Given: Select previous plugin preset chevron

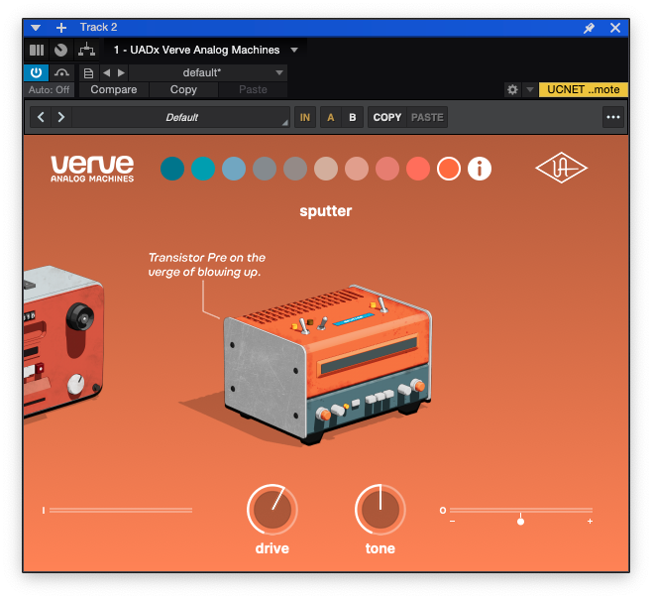Looking at the screenshot, I should click(x=41, y=117).
